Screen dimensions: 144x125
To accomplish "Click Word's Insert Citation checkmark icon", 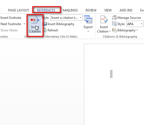I will (x=104, y=19).
